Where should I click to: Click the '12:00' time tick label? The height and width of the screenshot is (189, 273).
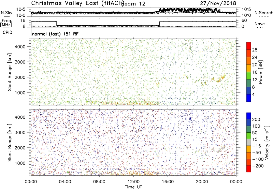(133, 182)
